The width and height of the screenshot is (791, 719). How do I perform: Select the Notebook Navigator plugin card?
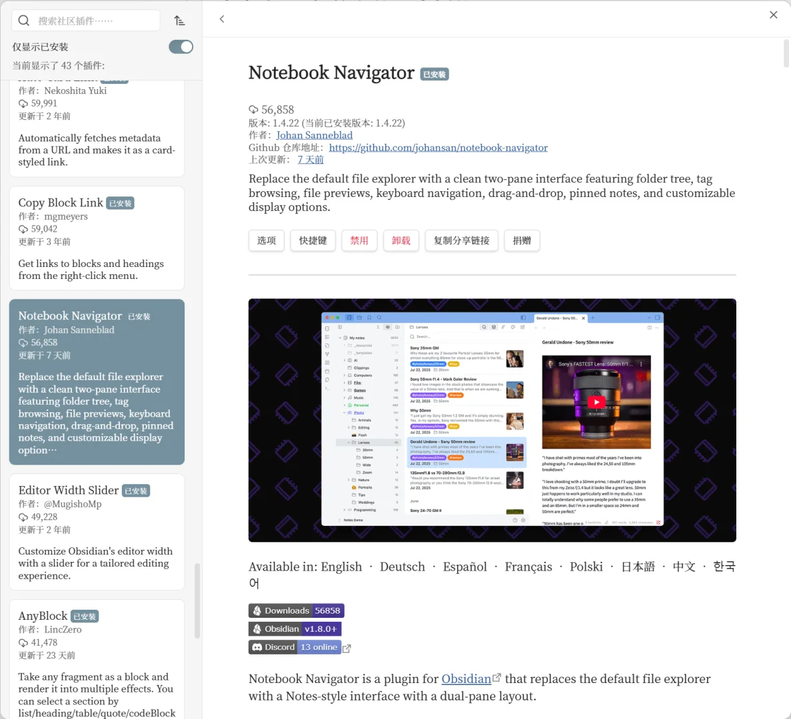pos(97,382)
